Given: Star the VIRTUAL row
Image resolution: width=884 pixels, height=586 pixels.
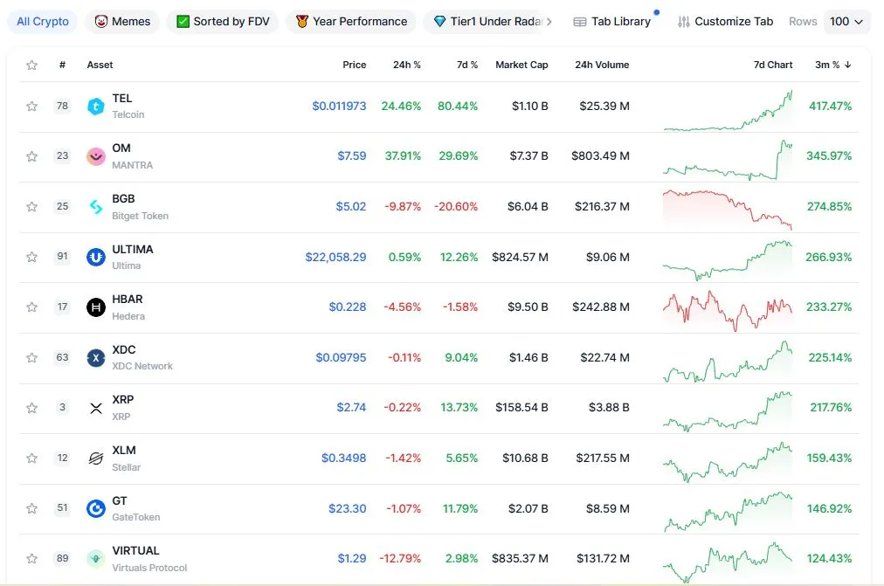Looking at the screenshot, I should [32, 558].
